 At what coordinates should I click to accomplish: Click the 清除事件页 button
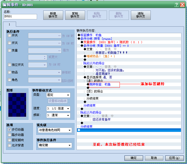pyautogui.click(x=141, y=15)
